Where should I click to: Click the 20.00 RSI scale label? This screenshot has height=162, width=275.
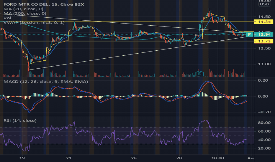pyautogui.click(x=264, y=148)
